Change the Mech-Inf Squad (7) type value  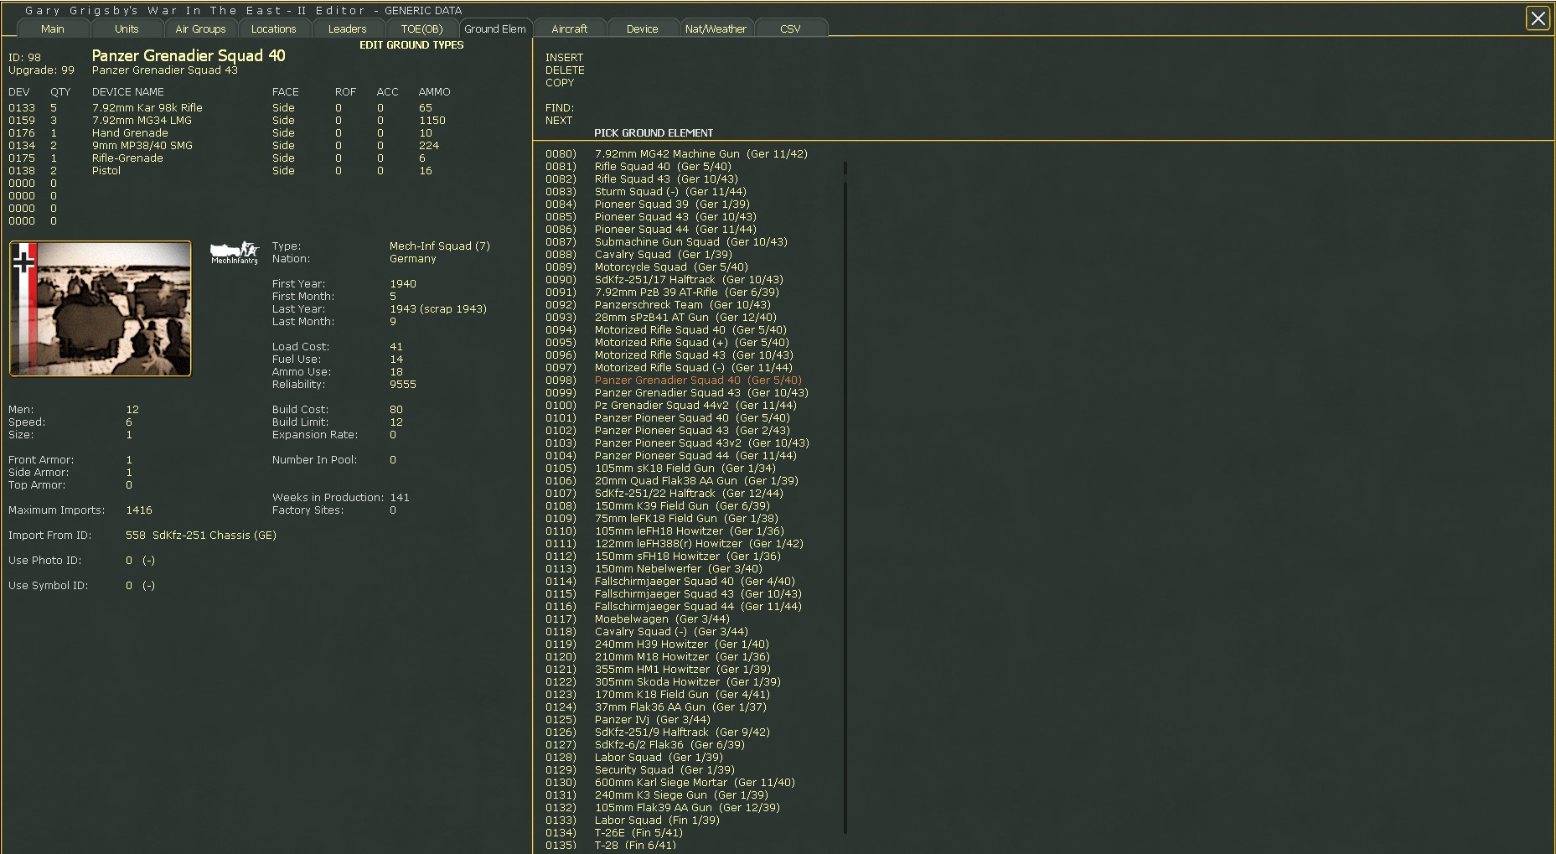(x=440, y=246)
